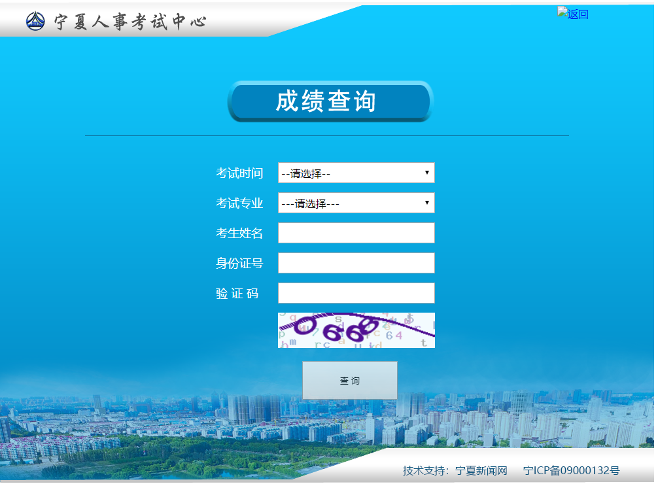
Task: Focus the 验证码 input field
Action: (356, 293)
